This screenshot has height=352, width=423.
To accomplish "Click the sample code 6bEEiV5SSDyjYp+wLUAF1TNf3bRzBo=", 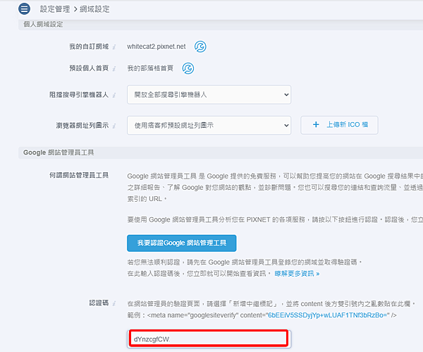I will pyautogui.click(x=329, y=315).
